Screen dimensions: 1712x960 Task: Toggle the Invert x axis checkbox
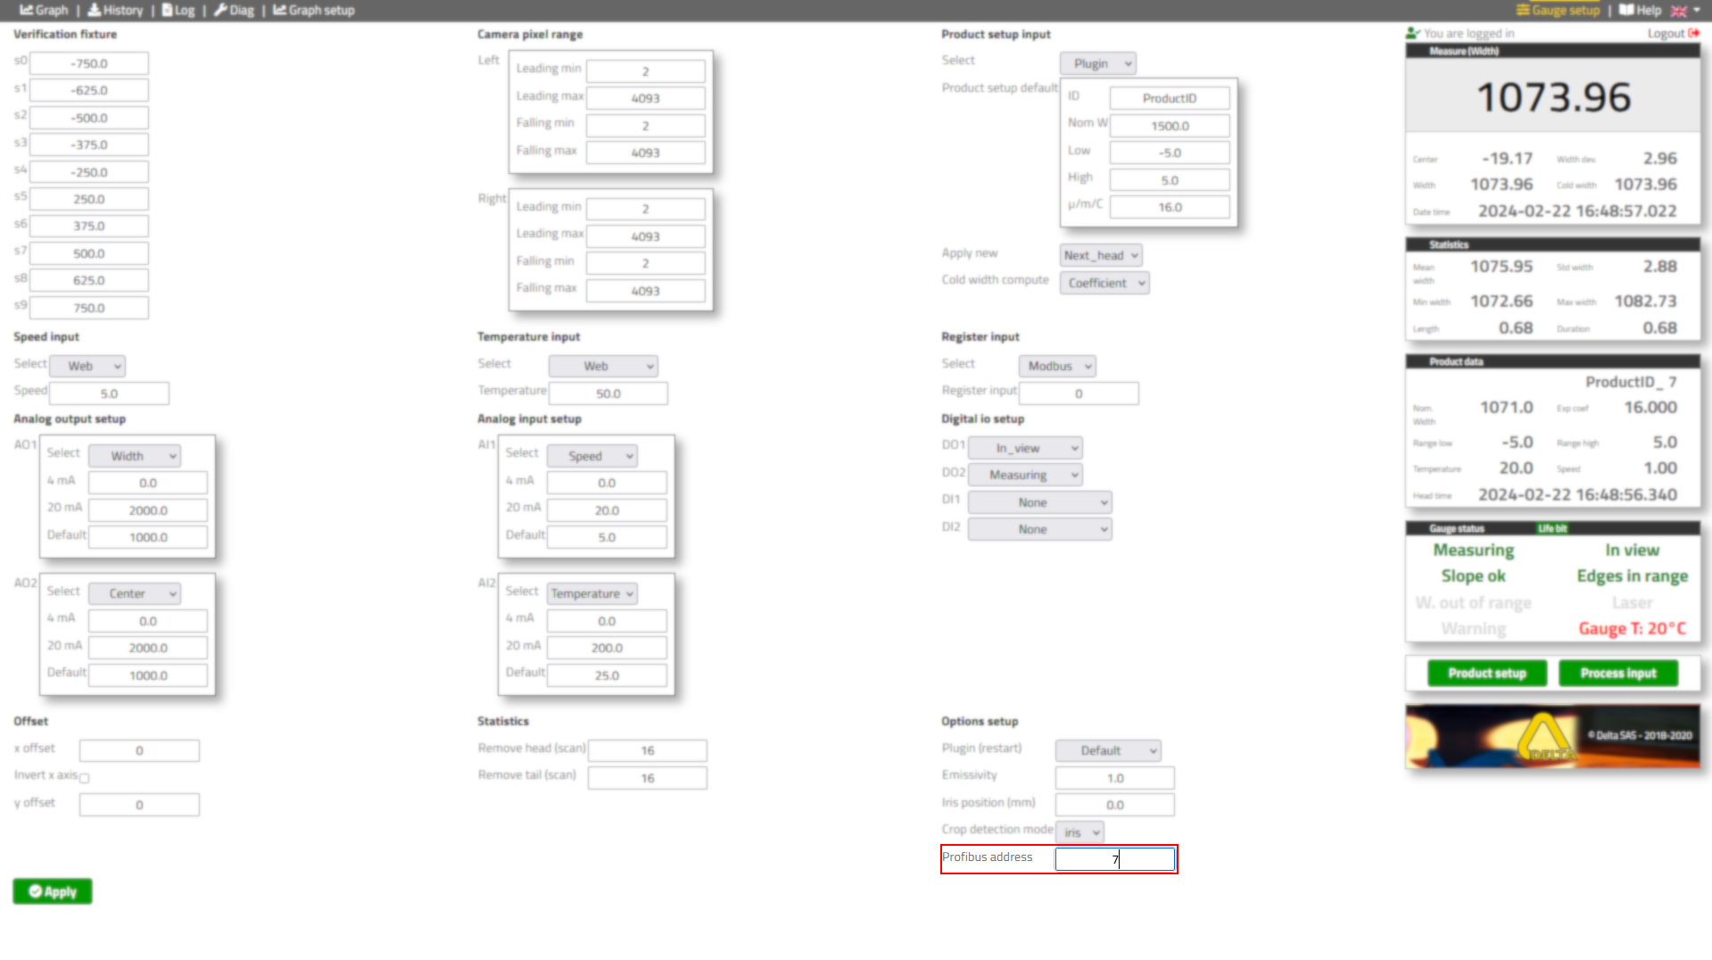point(85,778)
